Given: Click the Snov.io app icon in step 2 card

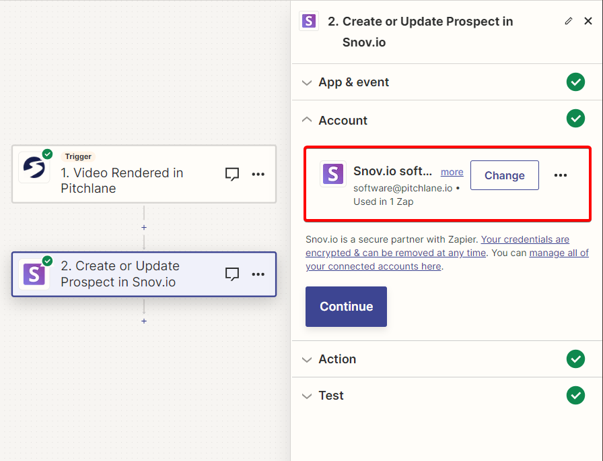Looking at the screenshot, I should pyautogui.click(x=34, y=274).
